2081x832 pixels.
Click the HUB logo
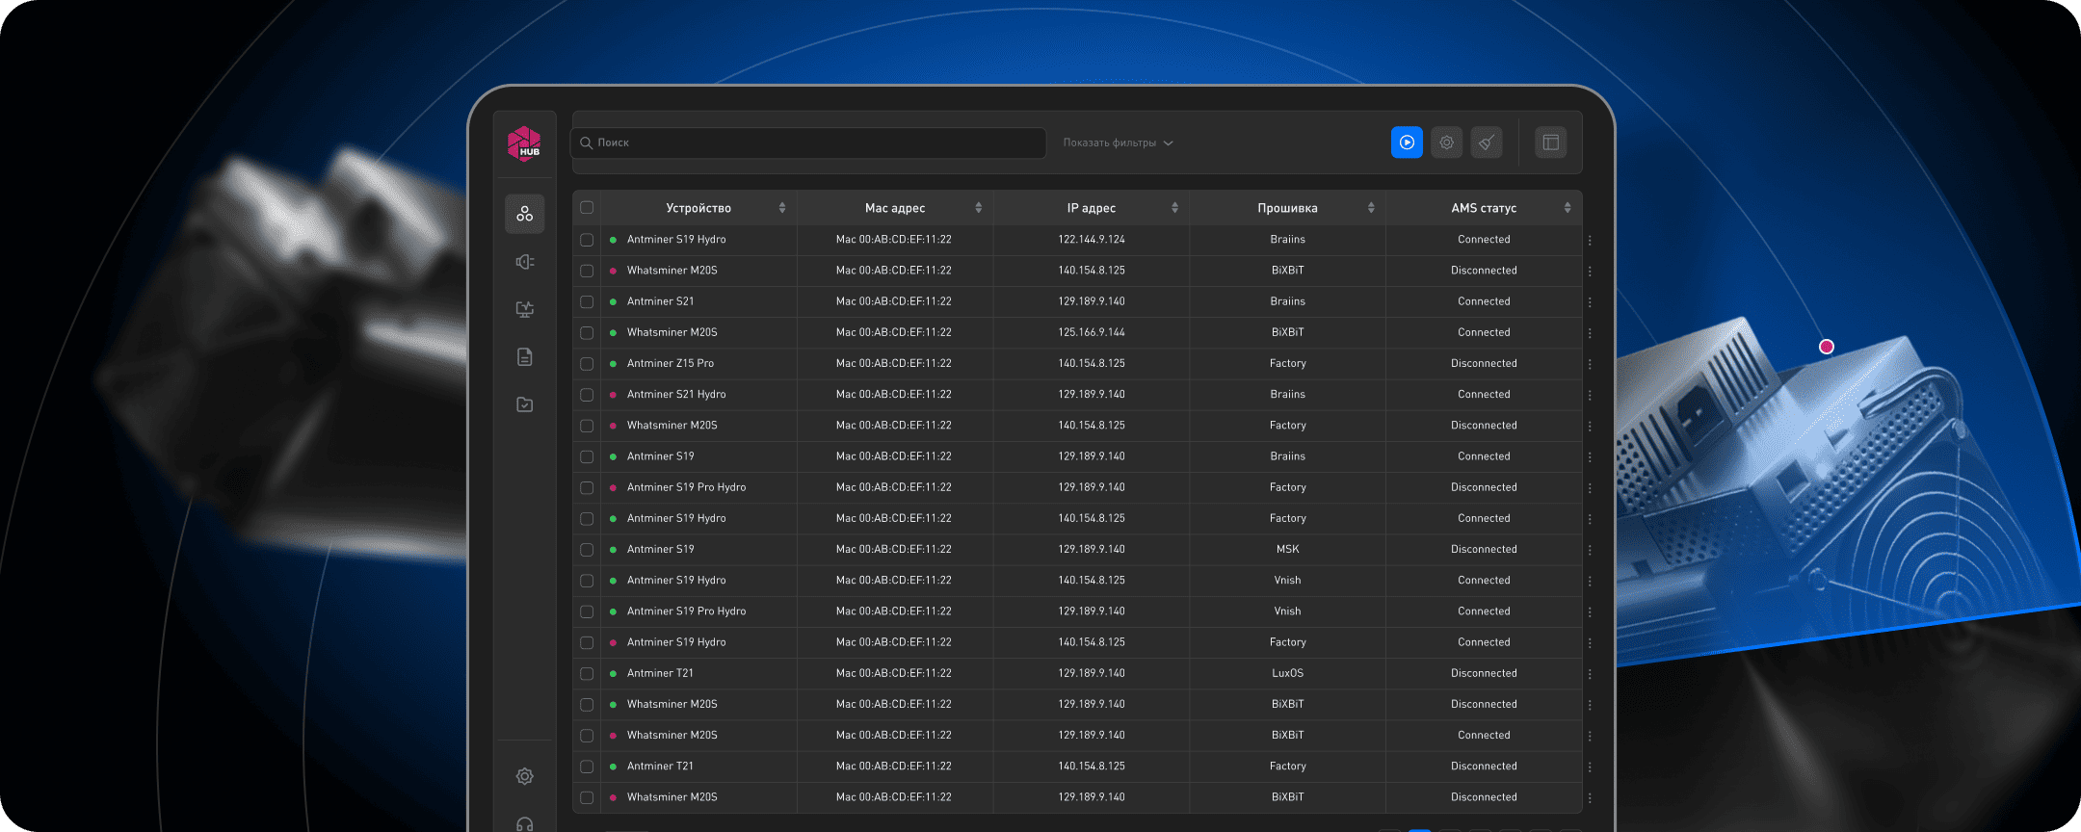524,143
